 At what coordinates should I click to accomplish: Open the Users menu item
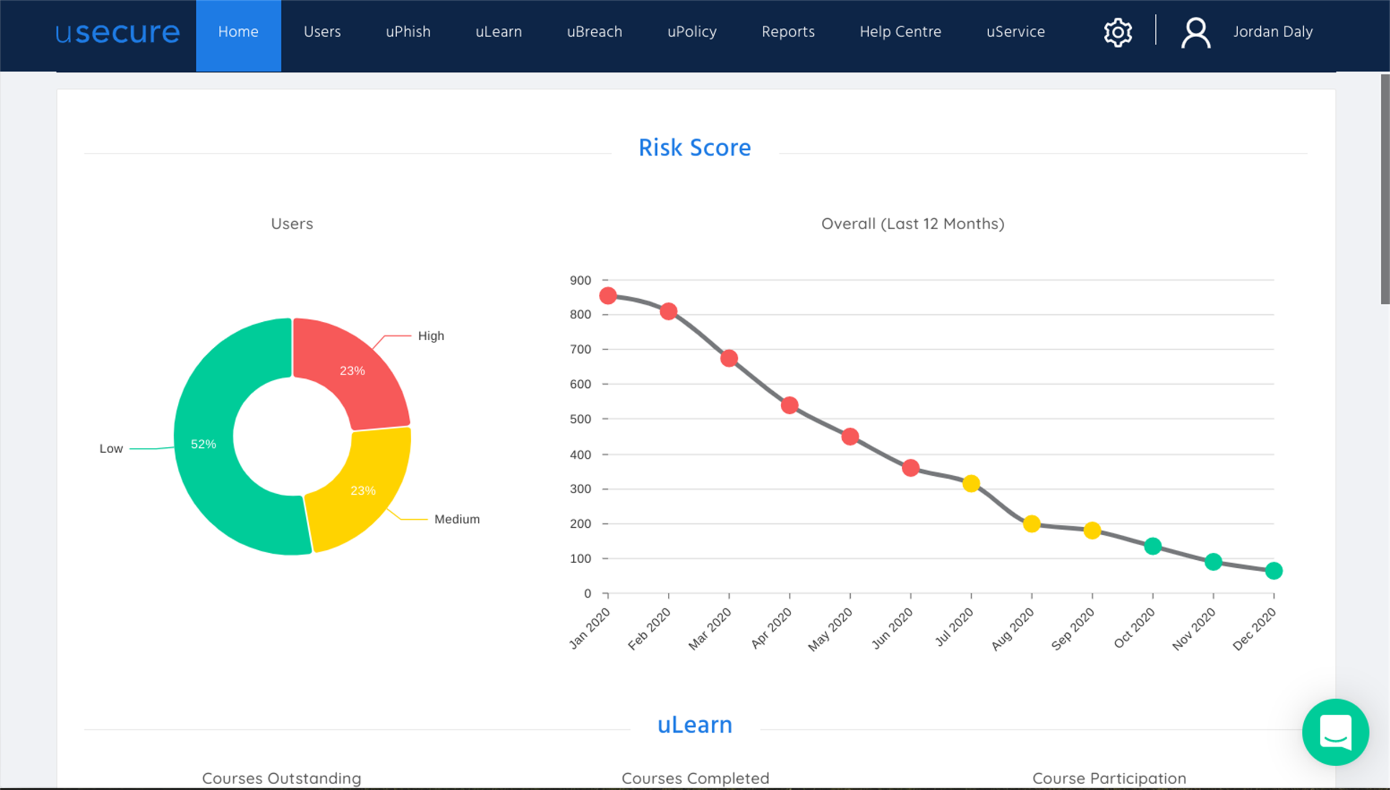coord(322,32)
